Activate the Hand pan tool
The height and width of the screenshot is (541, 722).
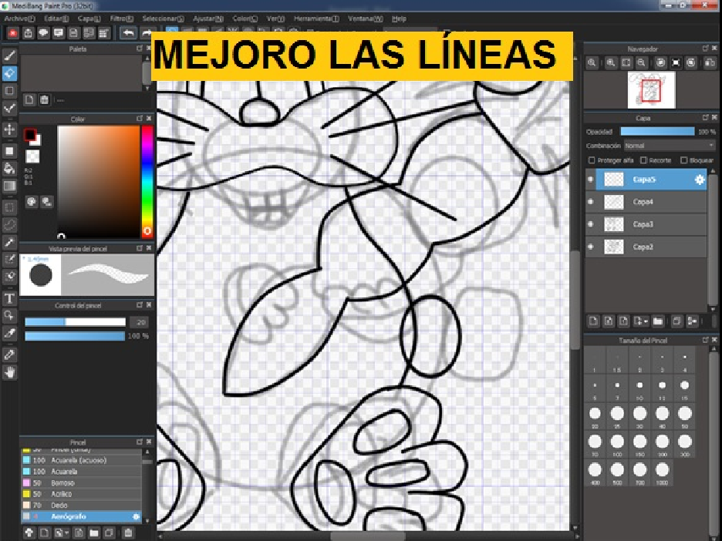pyautogui.click(x=10, y=371)
